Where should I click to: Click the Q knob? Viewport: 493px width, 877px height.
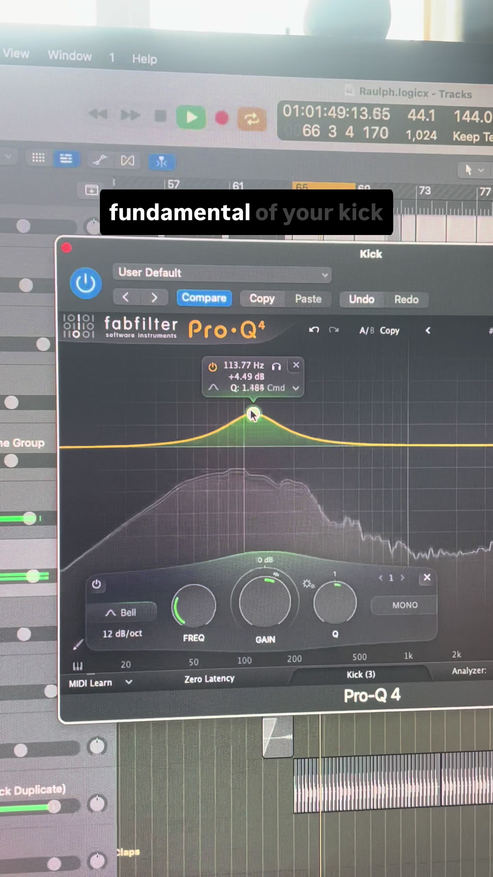(335, 603)
